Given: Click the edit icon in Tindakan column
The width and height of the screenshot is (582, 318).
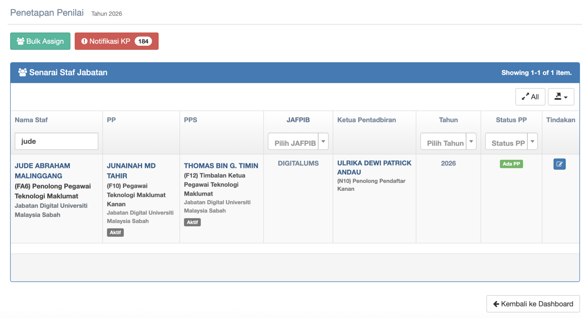Looking at the screenshot, I should (559, 164).
